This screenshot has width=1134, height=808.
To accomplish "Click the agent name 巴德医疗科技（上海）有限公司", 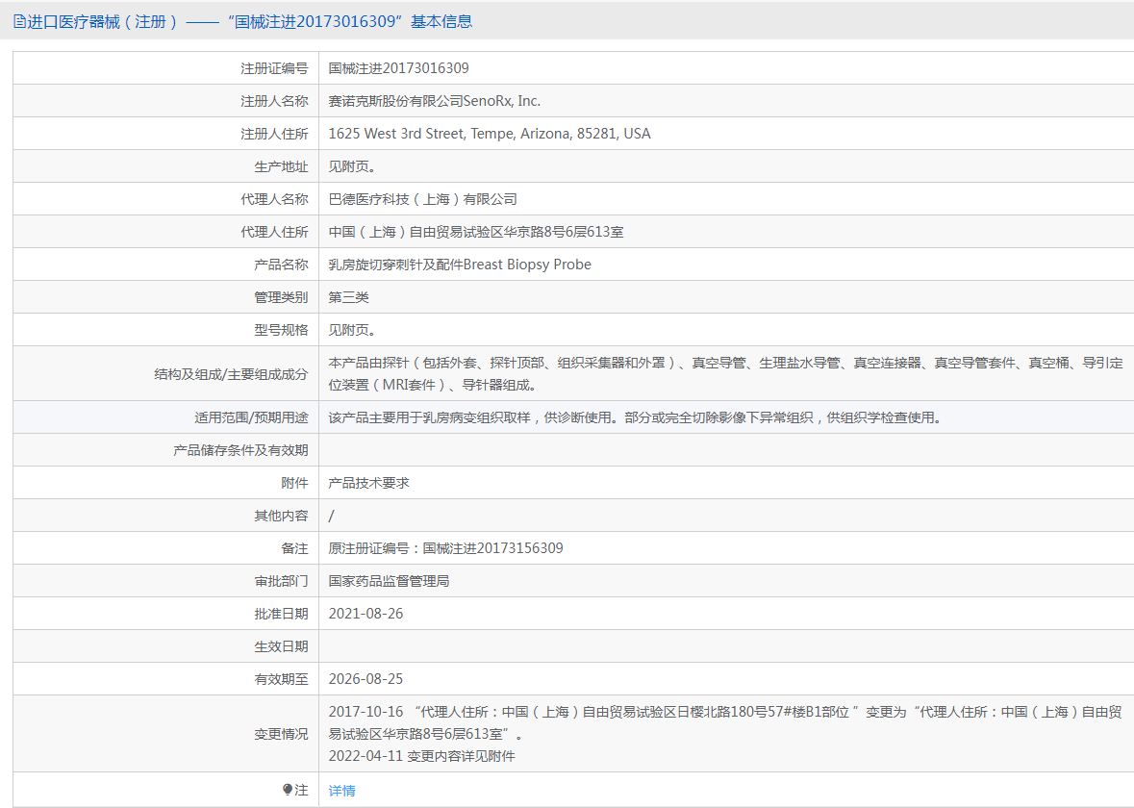I will (x=422, y=200).
